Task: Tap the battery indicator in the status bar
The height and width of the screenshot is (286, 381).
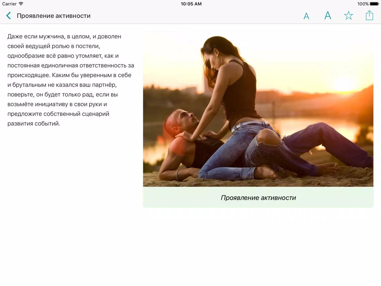Action: [x=374, y=4]
